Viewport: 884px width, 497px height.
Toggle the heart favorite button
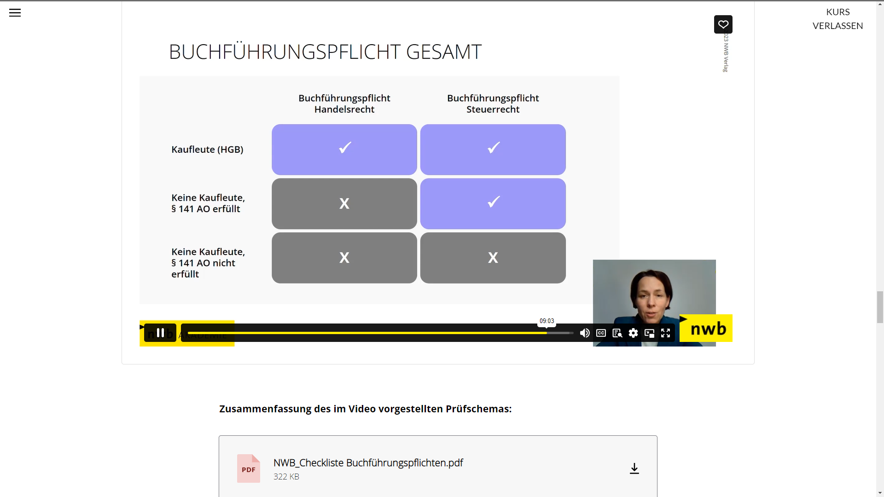pos(723,24)
